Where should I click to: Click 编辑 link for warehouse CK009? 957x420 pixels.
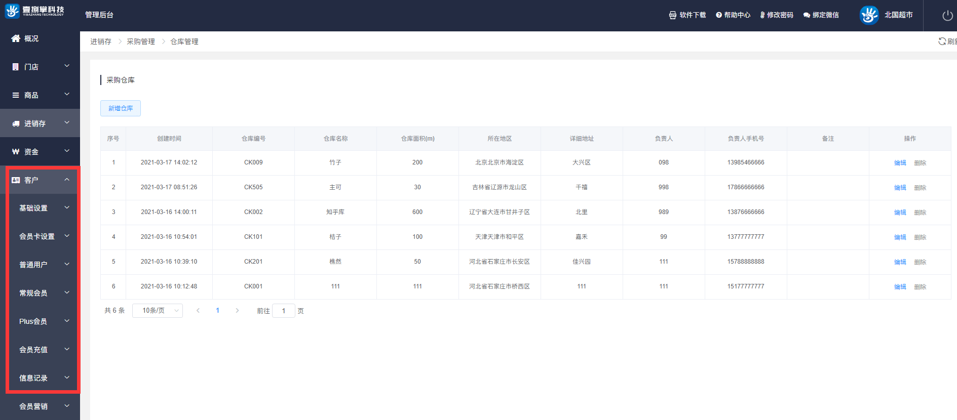point(900,163)
